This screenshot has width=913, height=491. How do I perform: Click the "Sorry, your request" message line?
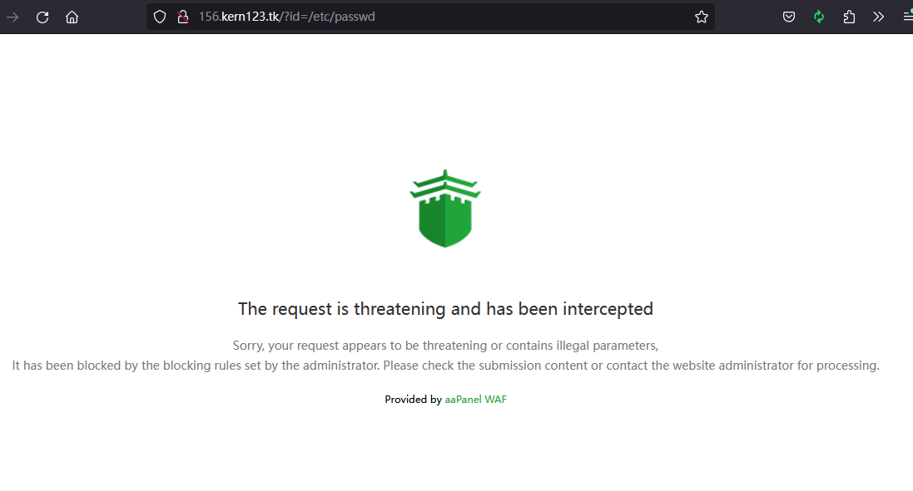point(445,346)
